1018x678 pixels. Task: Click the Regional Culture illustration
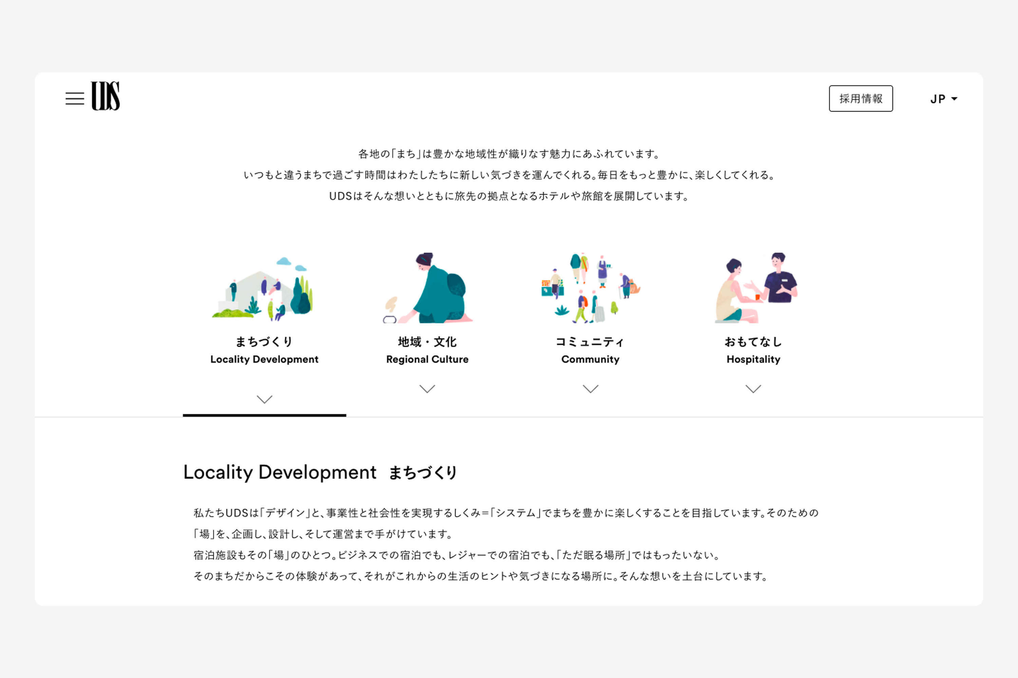click(427, 288)
